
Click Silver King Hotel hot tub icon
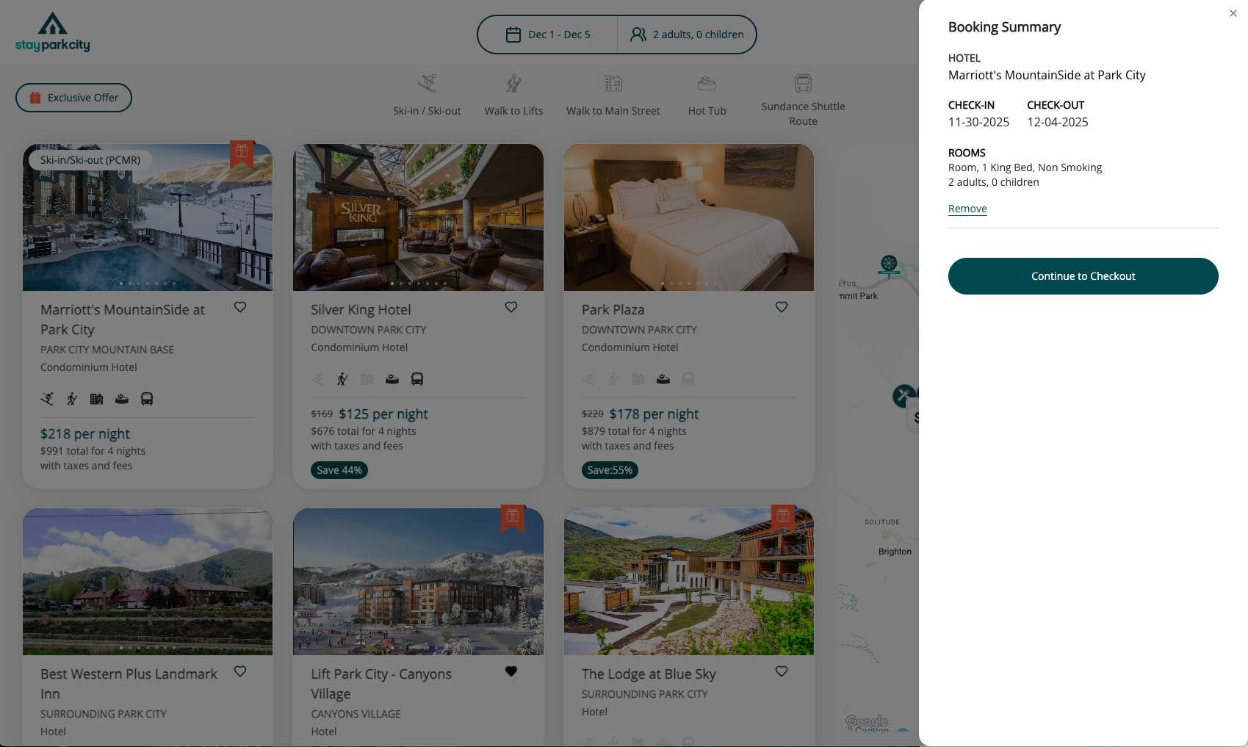[x=392, y=379]
